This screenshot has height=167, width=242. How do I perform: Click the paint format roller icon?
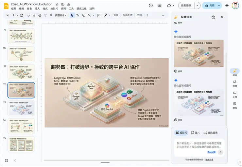[x=45, y=15]
